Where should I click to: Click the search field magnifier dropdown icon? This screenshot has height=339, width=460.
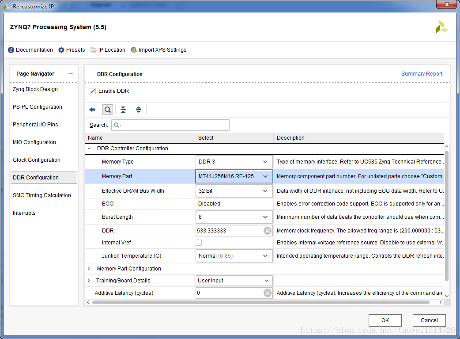[117, 125]
